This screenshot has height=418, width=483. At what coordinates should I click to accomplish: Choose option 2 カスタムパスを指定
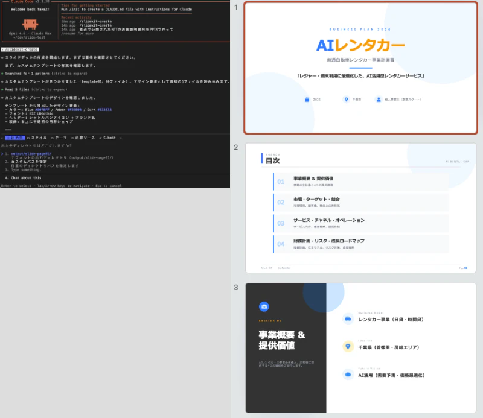pos(28,162)
